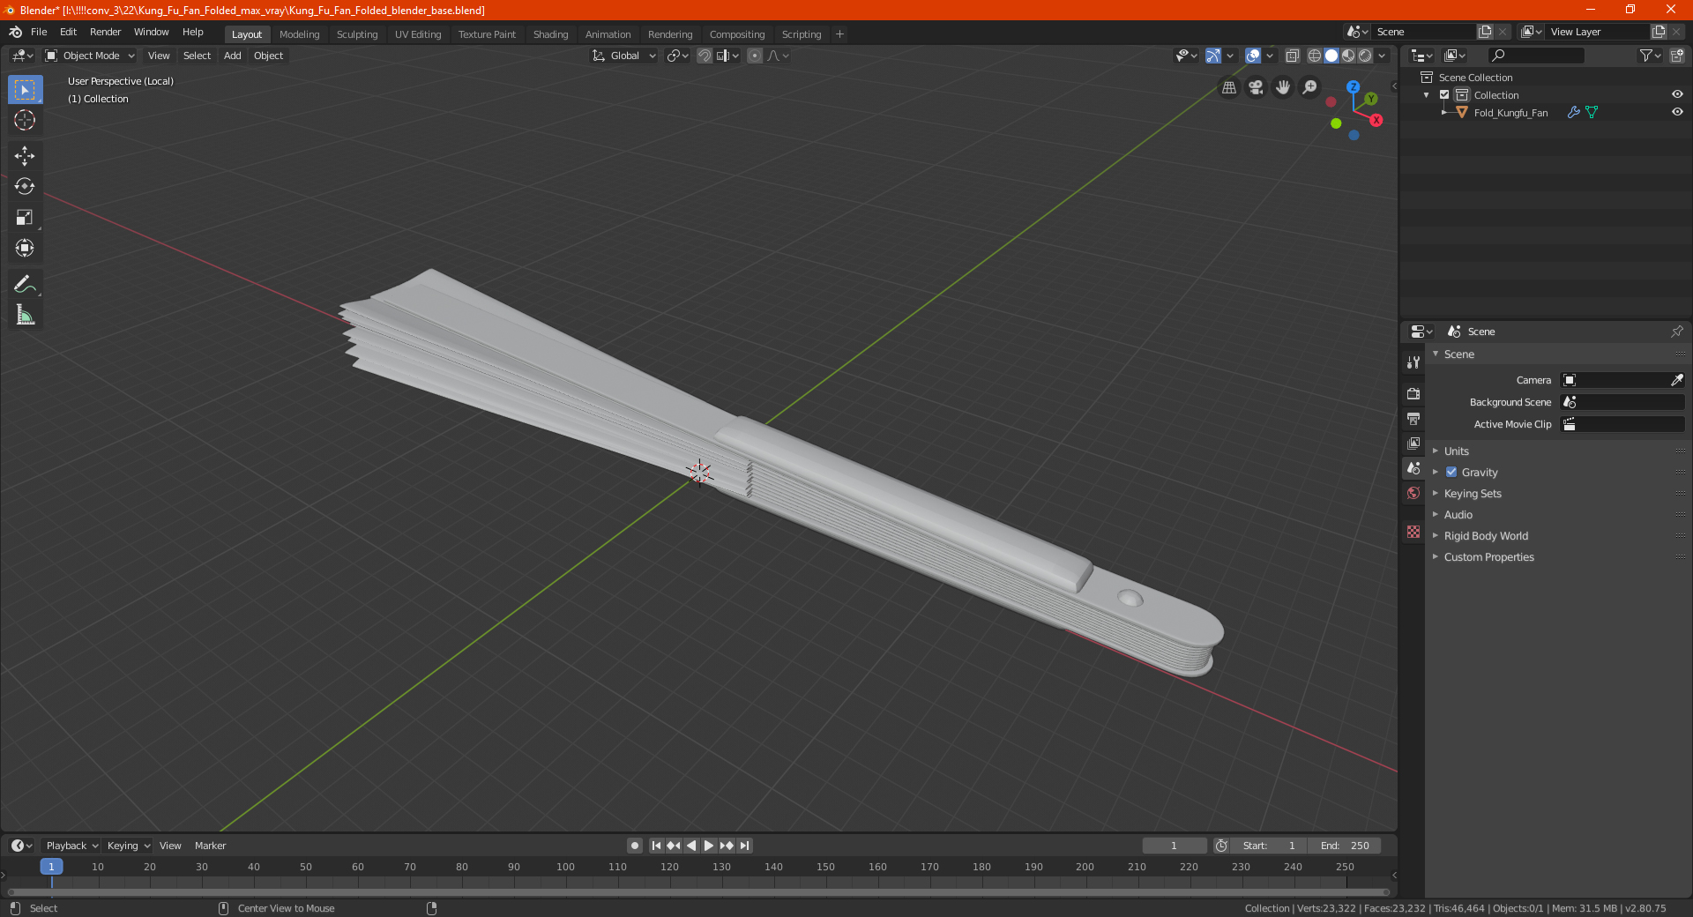Open the Playback dropdown in timeline
Image resolution: width=1693 pixels, height=917 pixels.
tap(71, 846)
